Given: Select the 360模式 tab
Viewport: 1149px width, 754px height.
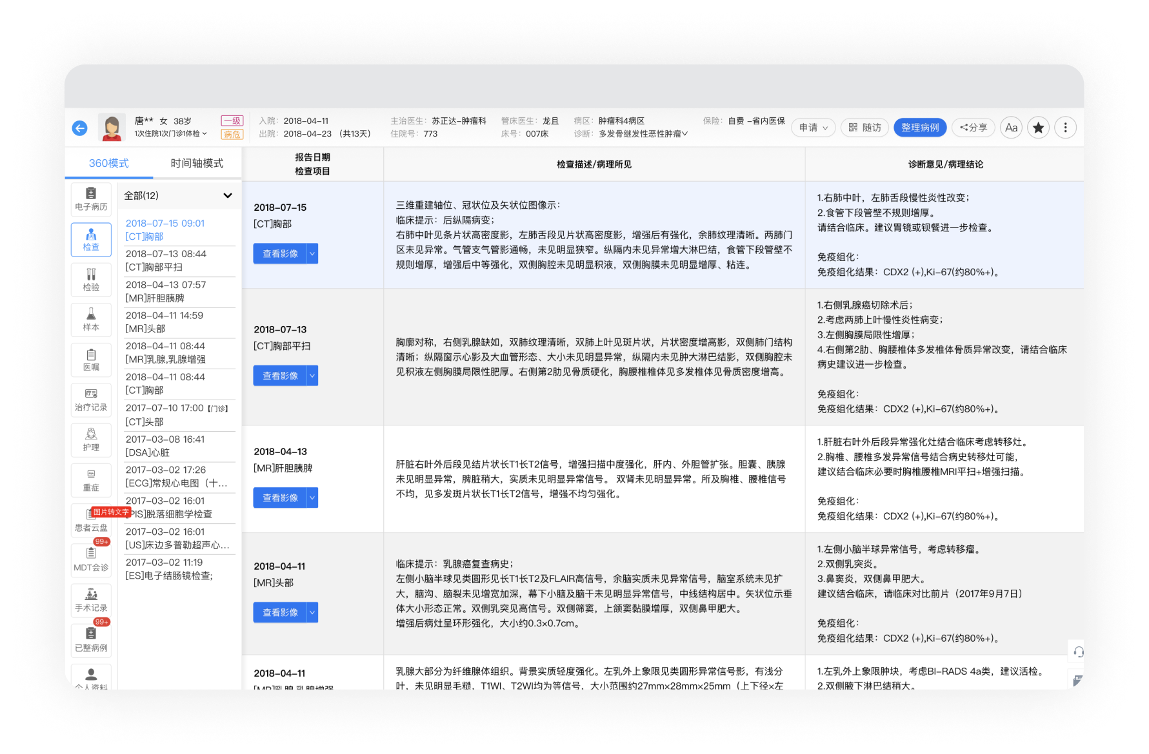Looking at the screenshot, I should [x=108, y=164].
